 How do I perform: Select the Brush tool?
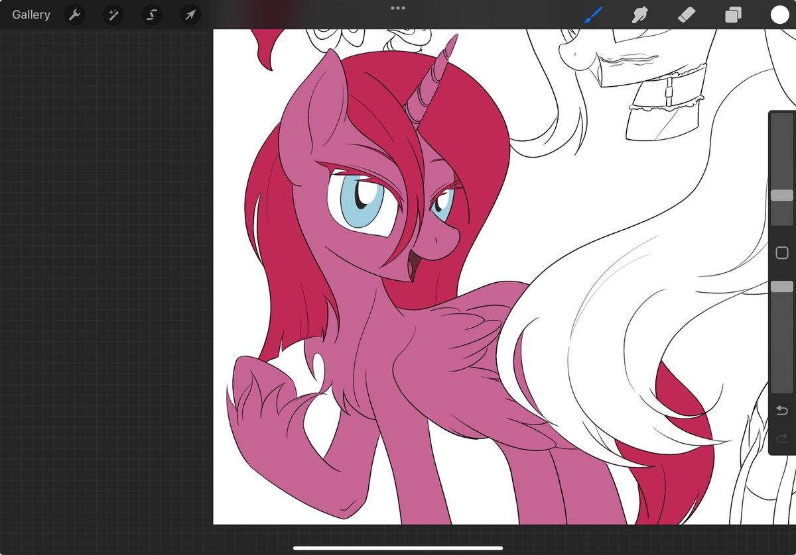(x=593, y=15)
